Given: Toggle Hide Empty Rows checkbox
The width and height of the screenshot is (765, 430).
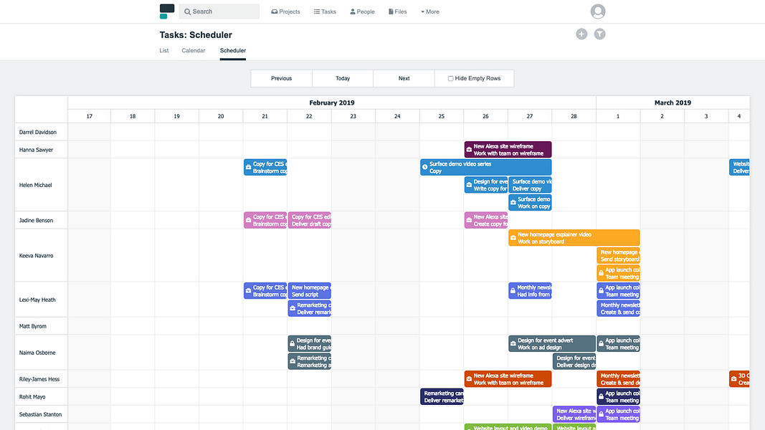Looking at the screenshot, I should [450, 79].
